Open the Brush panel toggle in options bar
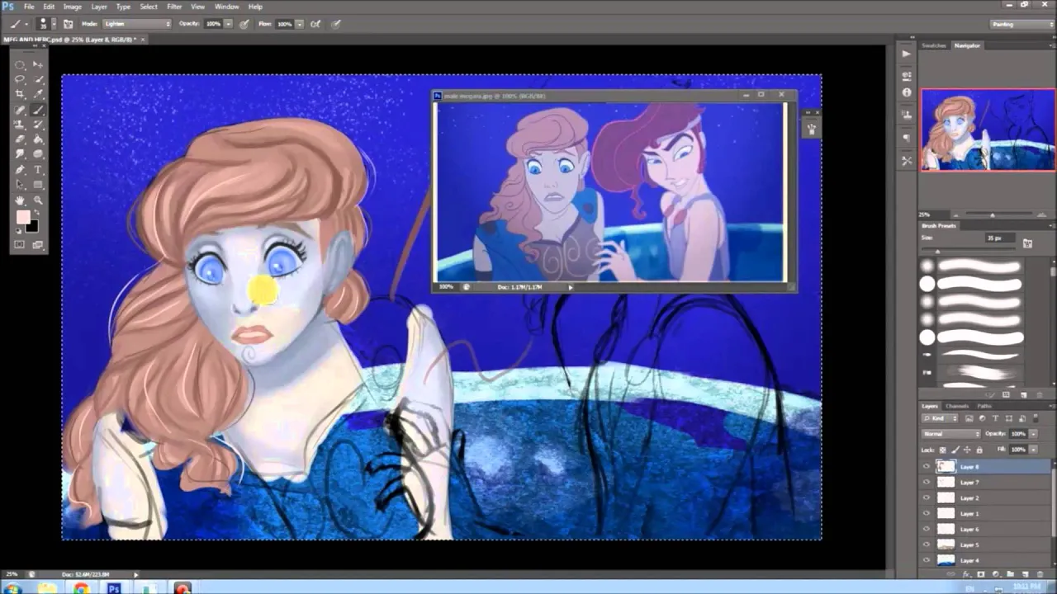This screenshot has width=1057, height=594. [68, 24]
